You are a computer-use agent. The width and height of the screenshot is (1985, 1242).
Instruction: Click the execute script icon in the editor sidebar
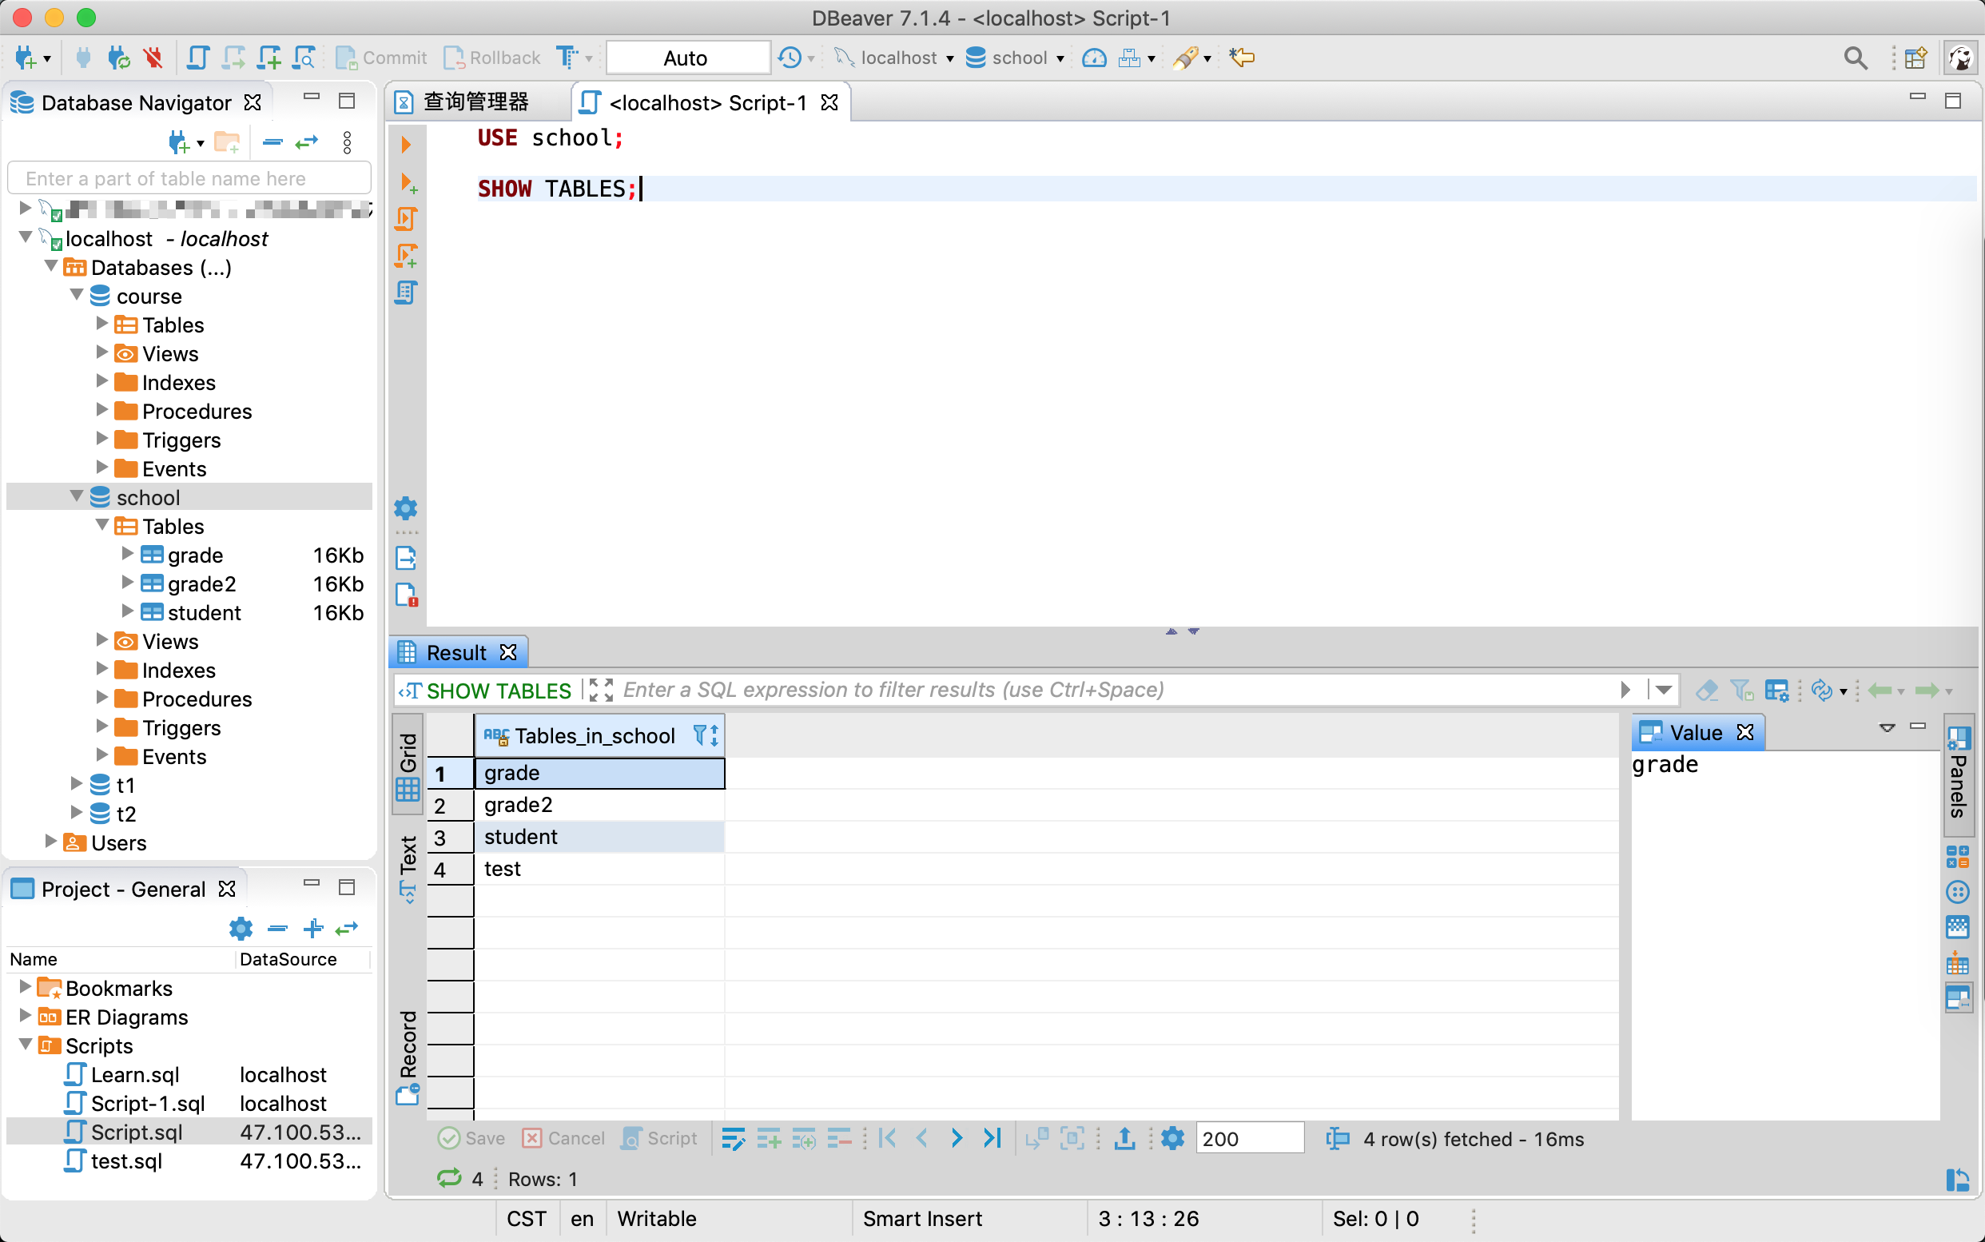coord(406,218)
